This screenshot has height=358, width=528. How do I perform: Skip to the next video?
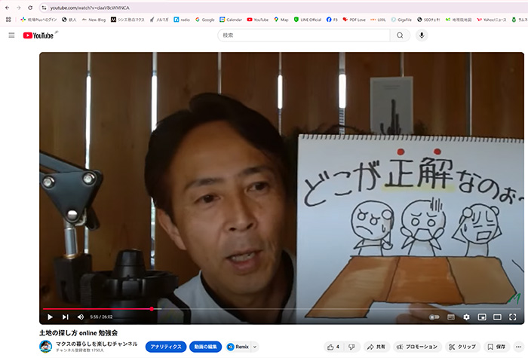click(66, 317)
